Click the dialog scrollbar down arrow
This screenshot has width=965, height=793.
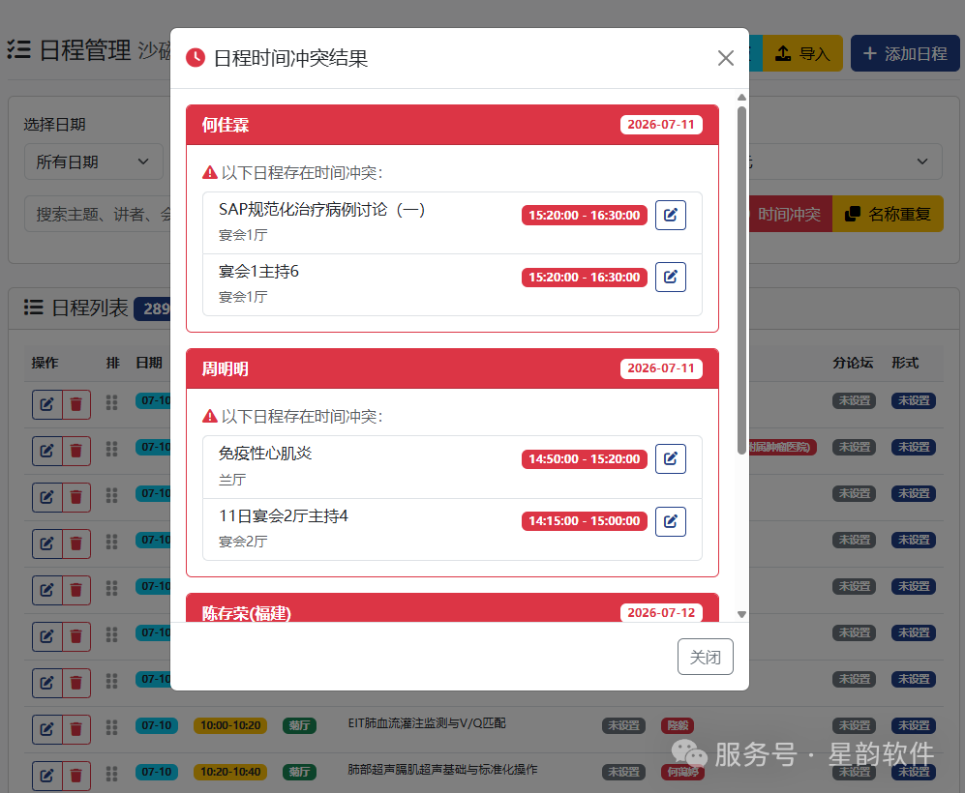point(741,614)
